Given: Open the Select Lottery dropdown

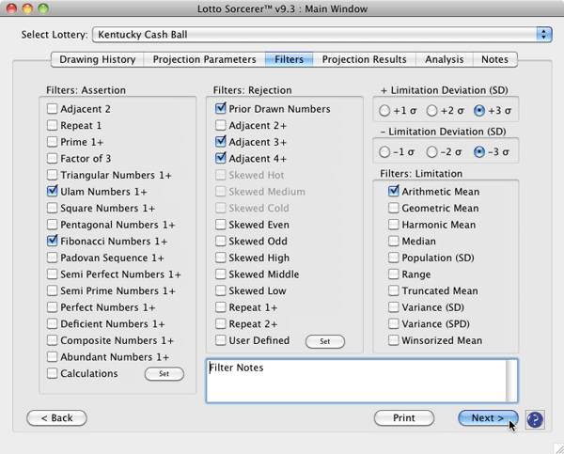Looking at the screenshot, I should tap(321, 35).
